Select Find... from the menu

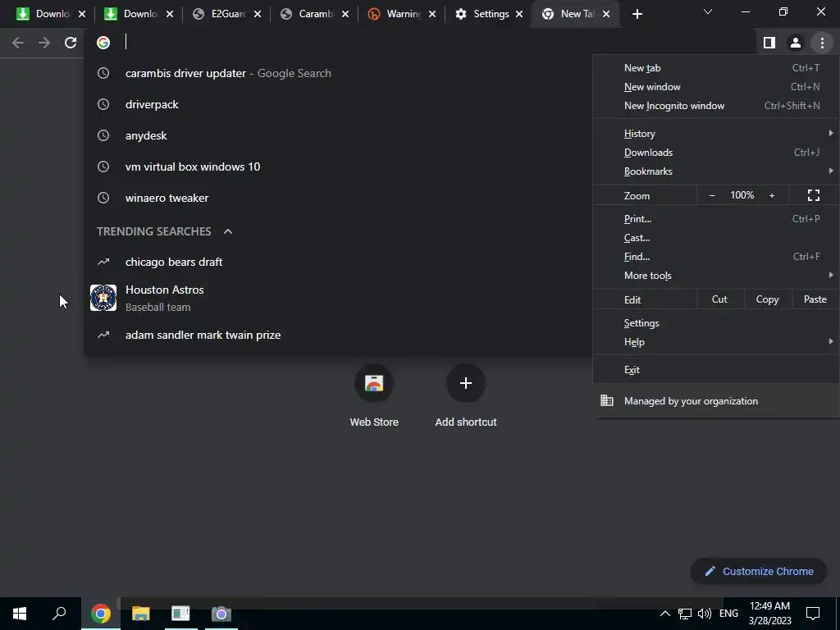click(x=716, y=257)
